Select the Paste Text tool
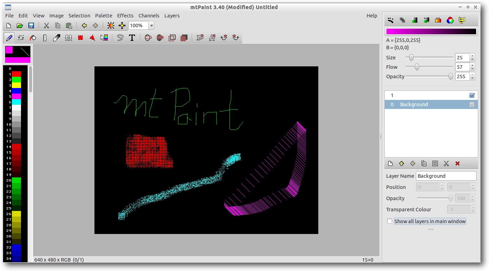489x271 pixels. click(x=132, y=38)
